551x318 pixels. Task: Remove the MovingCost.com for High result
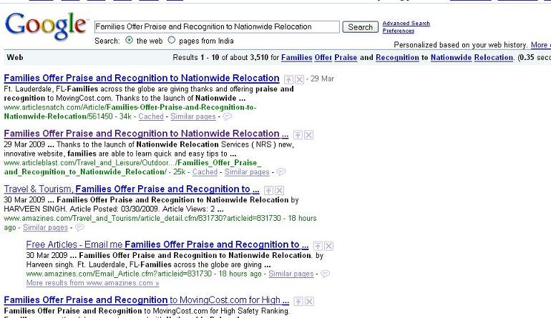(x=309, y=302)
